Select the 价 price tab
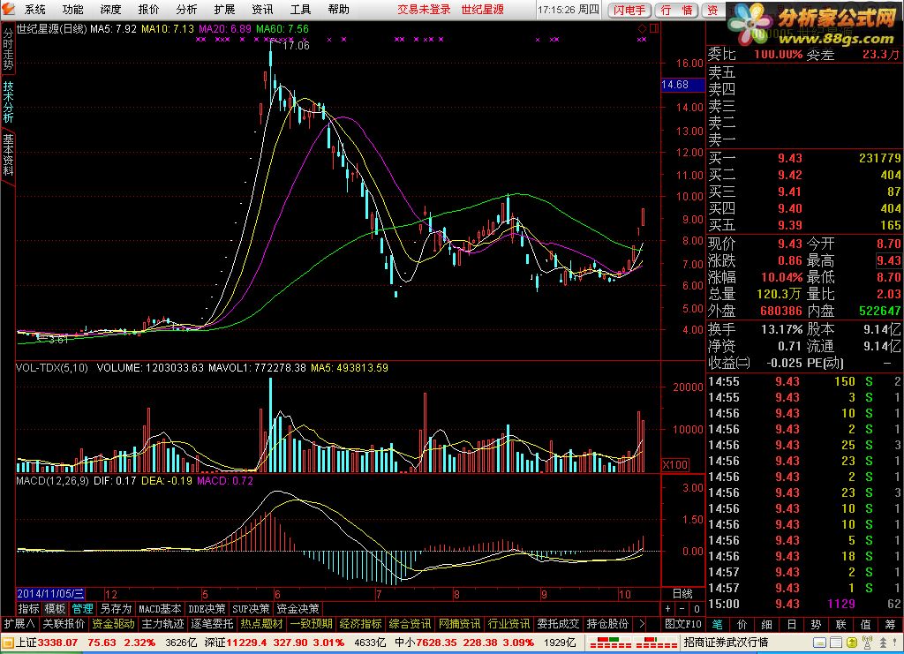The image size is (904, 654). (742, 624)
